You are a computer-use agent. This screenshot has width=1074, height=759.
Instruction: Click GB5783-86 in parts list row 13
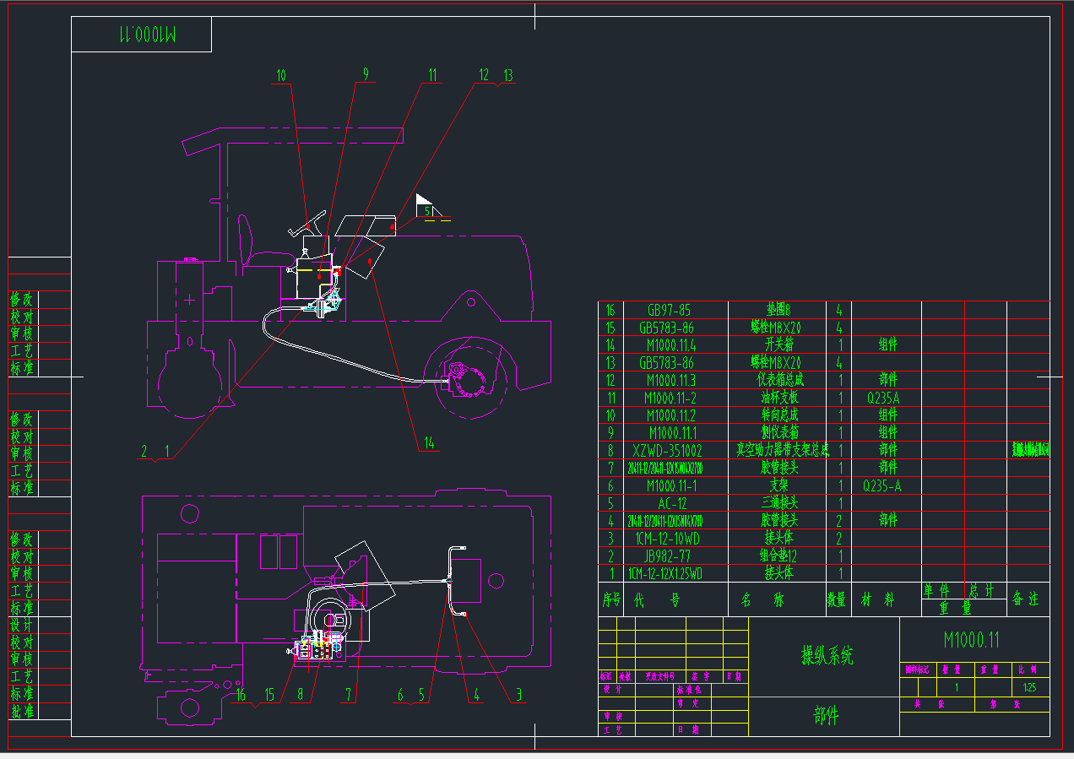tap(668, 363)
